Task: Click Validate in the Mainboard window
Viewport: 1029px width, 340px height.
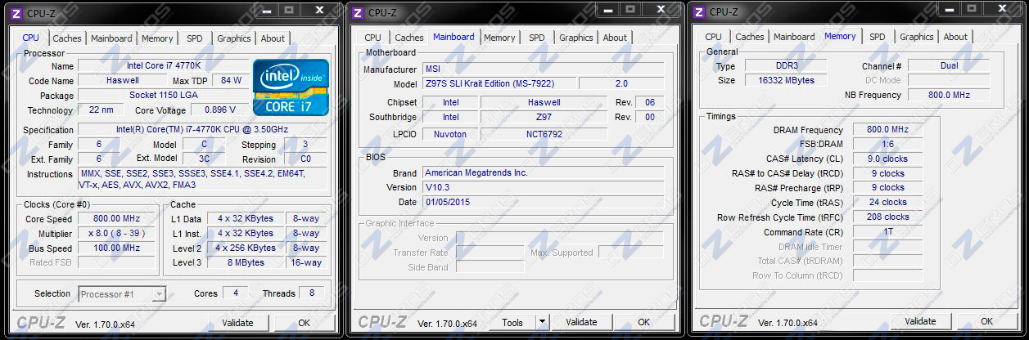Action: [x=581, y=323]
